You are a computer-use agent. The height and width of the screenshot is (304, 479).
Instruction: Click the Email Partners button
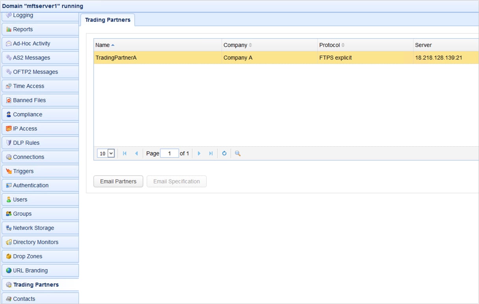coord(118,181)
